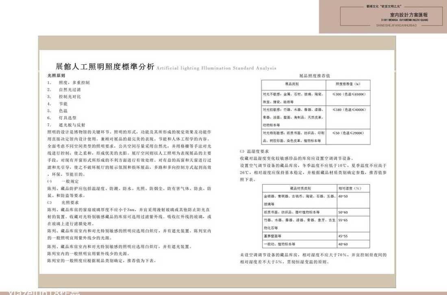Select list item 3 控制光对比
447x295 pixels.
click(x=69, y=97)
